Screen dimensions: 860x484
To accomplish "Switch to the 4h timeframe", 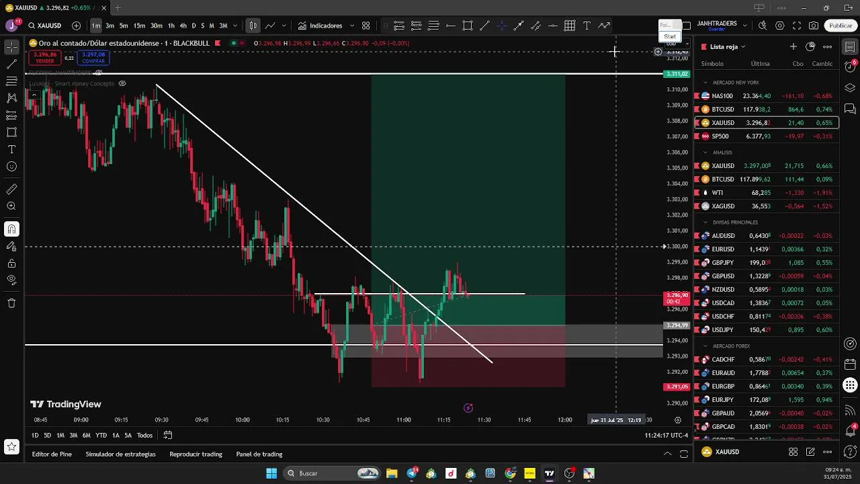I will tap(183, 26).
